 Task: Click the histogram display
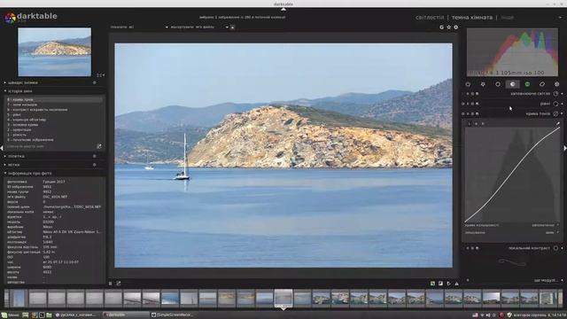pyautogui.click(x=512, y=52)
